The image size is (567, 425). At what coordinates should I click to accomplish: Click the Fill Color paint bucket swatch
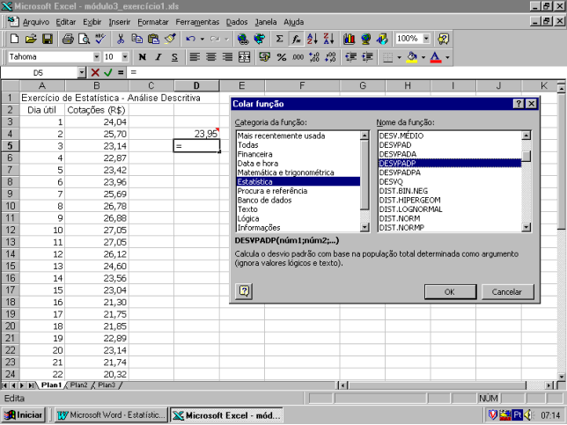[x=411, y=56]
